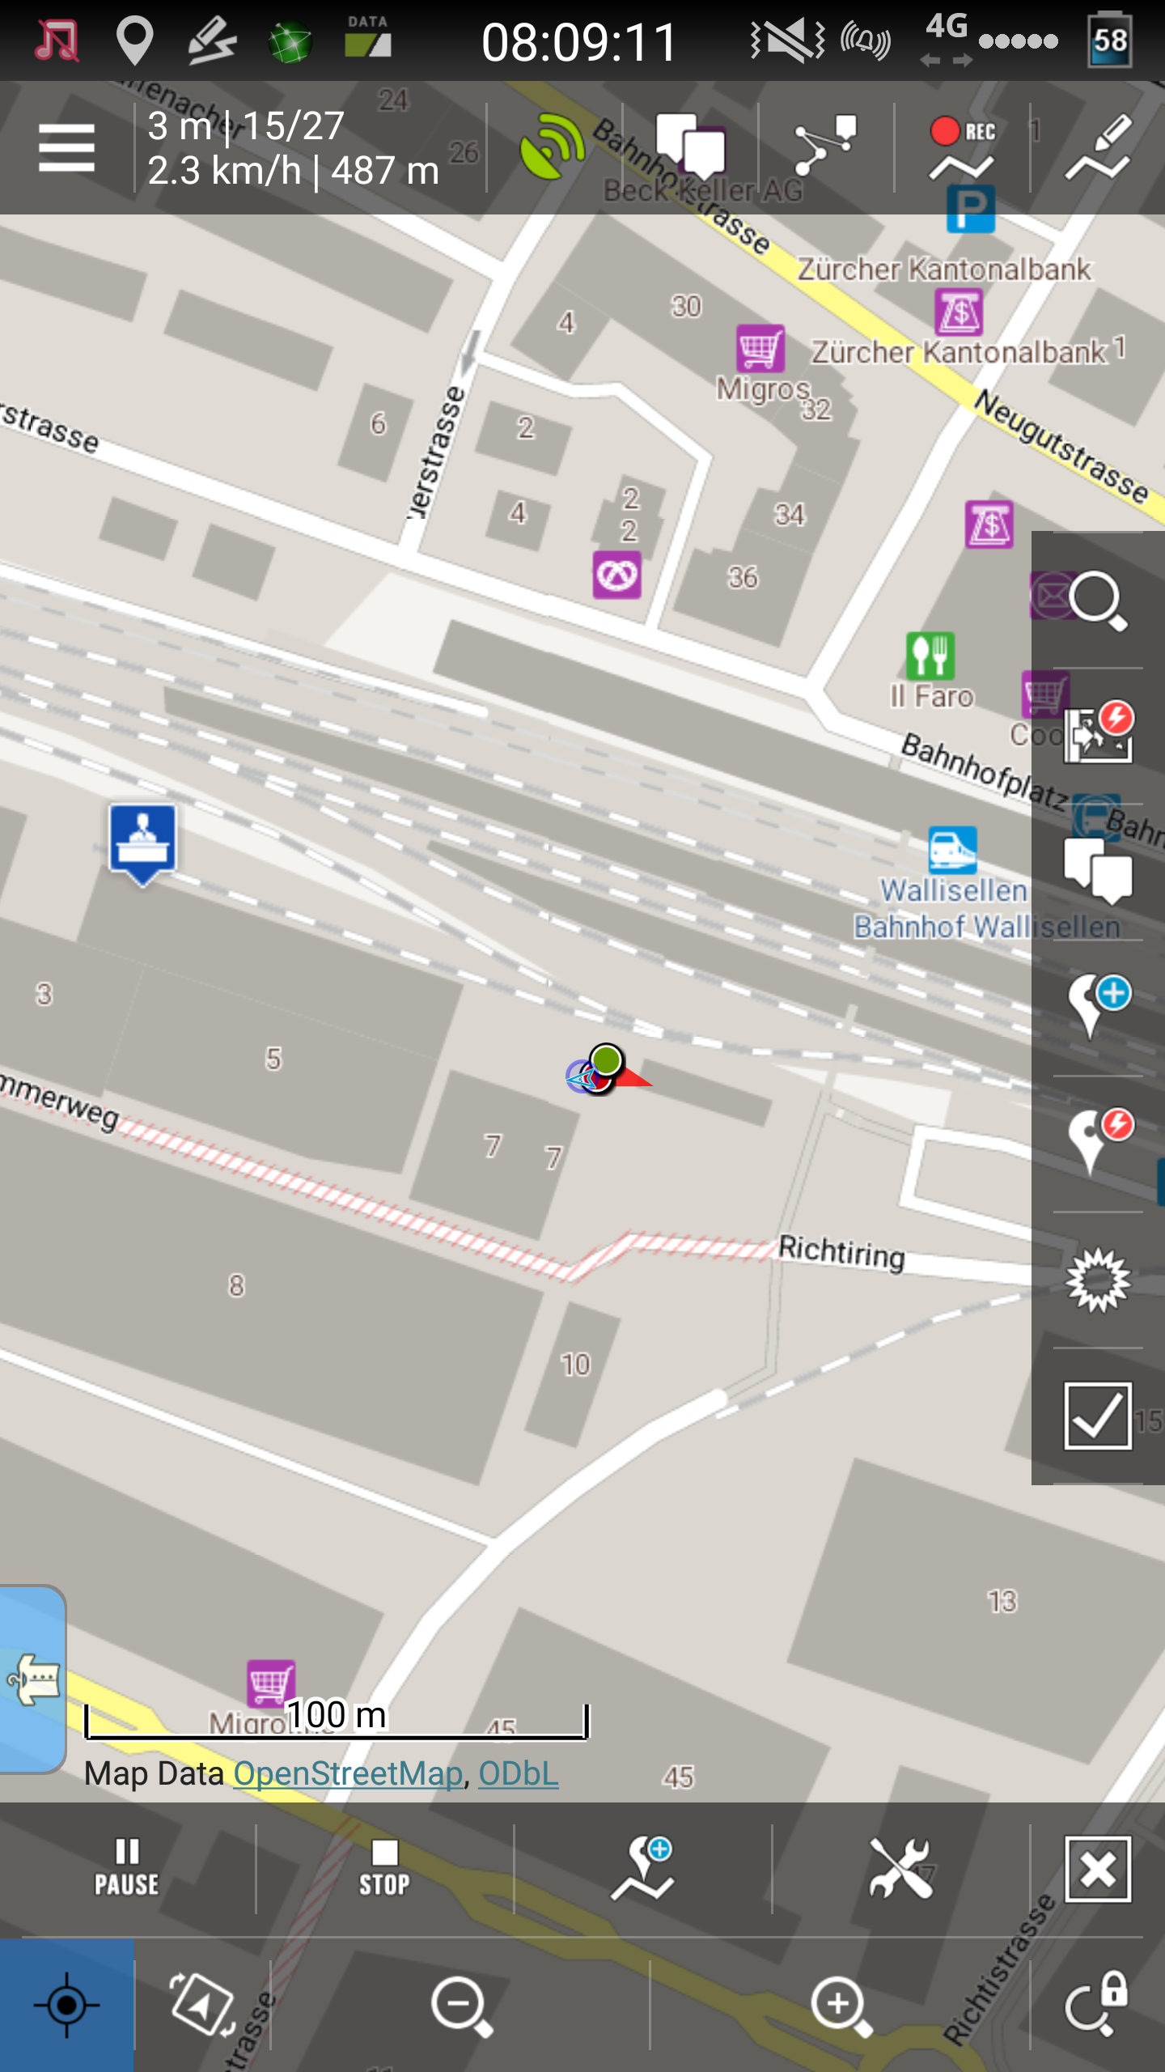The width and height of the screenshot is (1165, 2072).
Task: Open the hamburger main menu
Action: [x=66, y=148]
